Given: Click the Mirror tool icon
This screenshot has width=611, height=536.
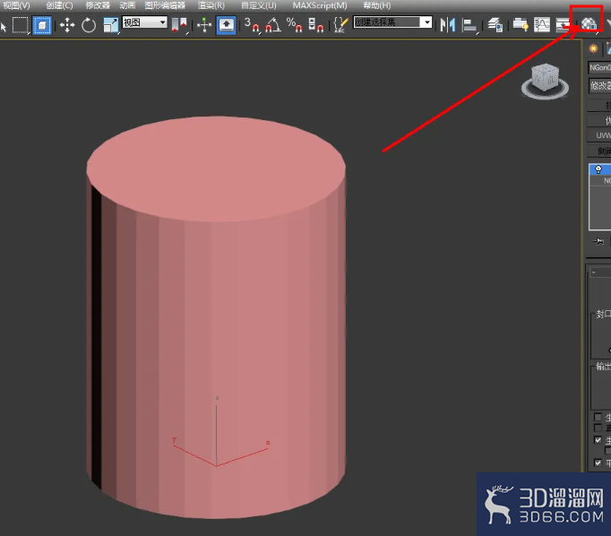Looking at the screenshot, I should (447, 25).
